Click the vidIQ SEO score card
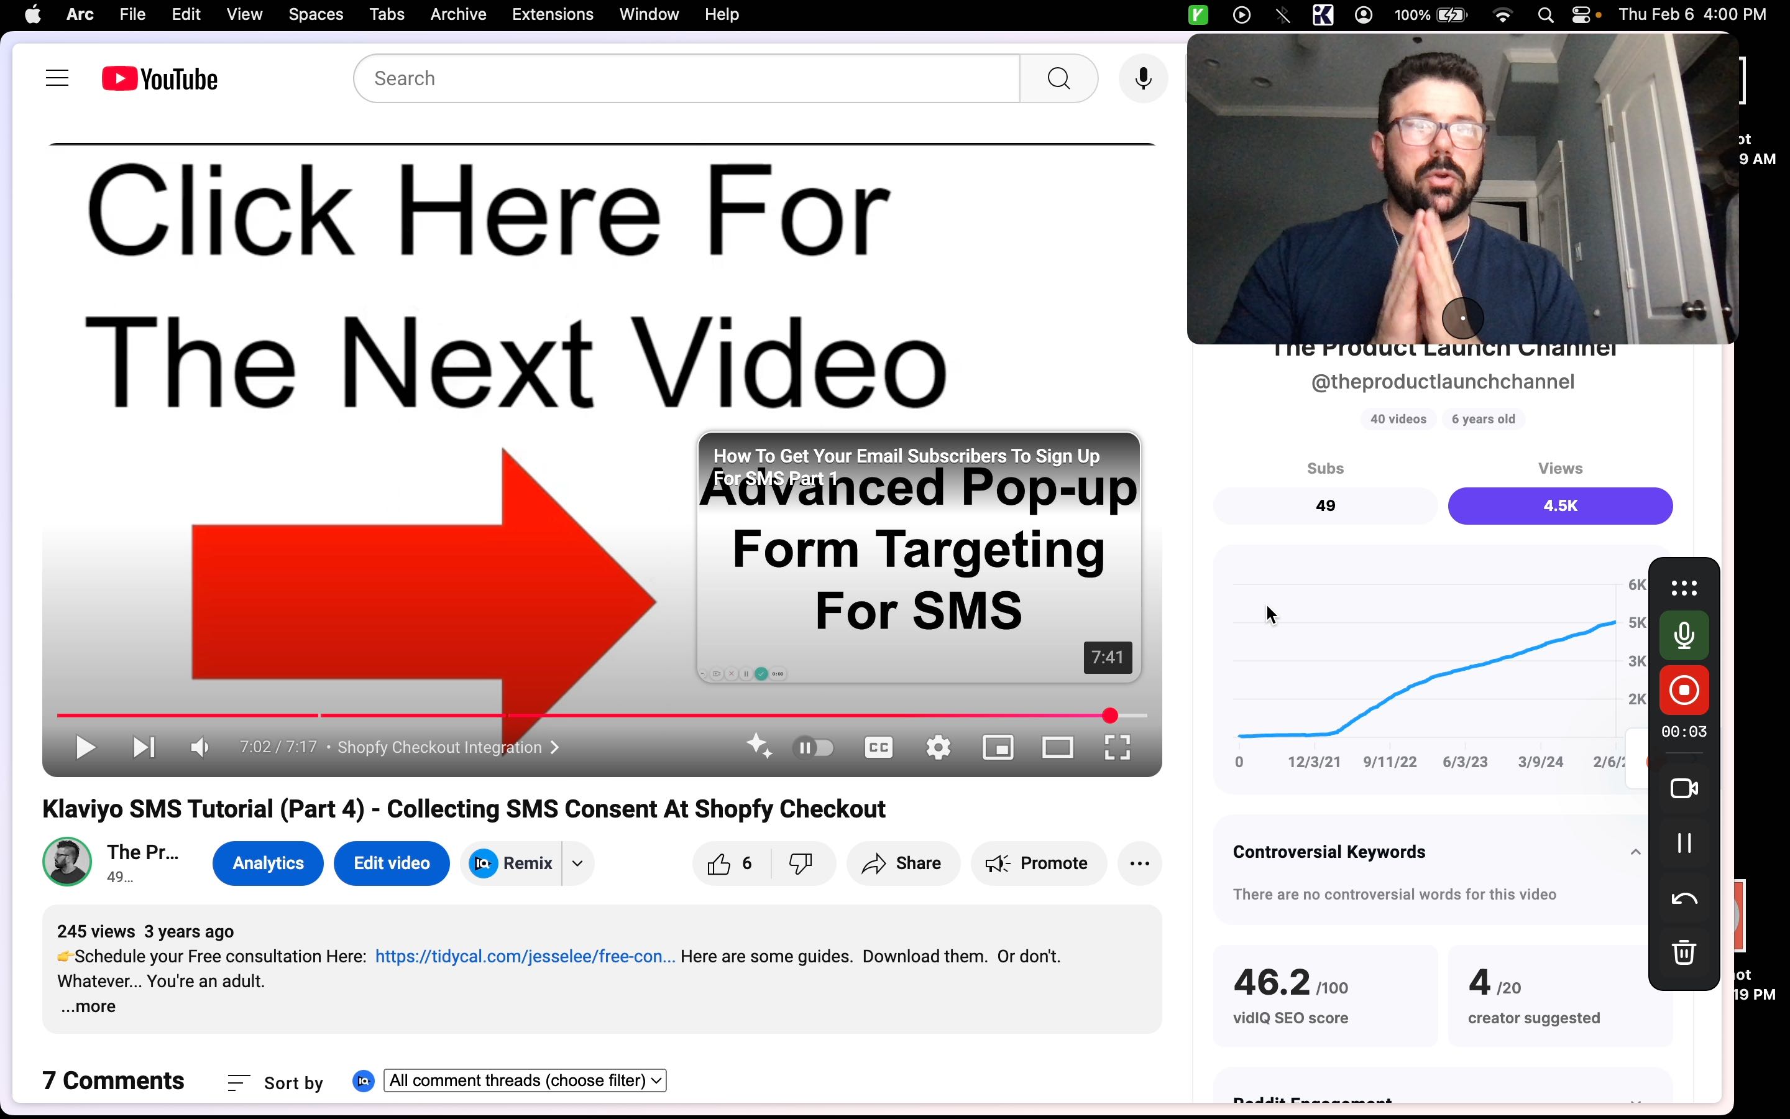This screenshot has width=1790, height=1119. tap(1326, 995)
